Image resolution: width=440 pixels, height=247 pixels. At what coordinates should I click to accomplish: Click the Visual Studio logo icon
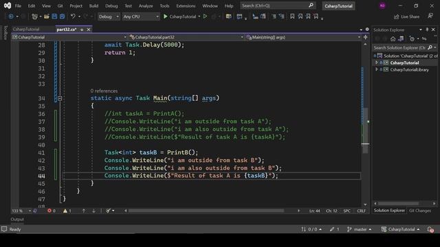click(8, 5)
